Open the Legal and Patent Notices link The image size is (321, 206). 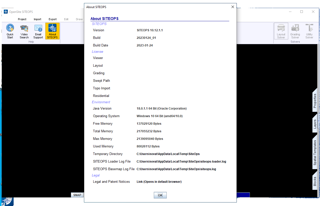(x=159, y=182)
